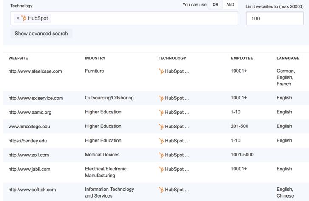Edit the website limit field showing 100
Viewport: 309px width, 201px height.
point(275,19)
